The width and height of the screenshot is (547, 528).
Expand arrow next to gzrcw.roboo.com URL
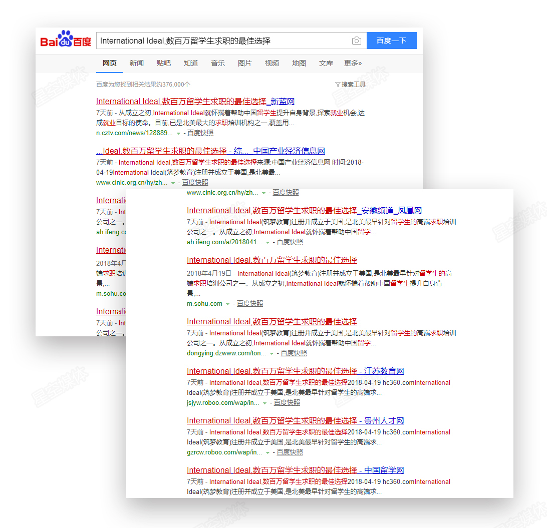click(x=268, y=453)
